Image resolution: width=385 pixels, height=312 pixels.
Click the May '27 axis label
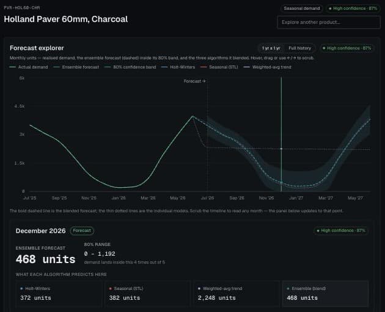[355, 198]
